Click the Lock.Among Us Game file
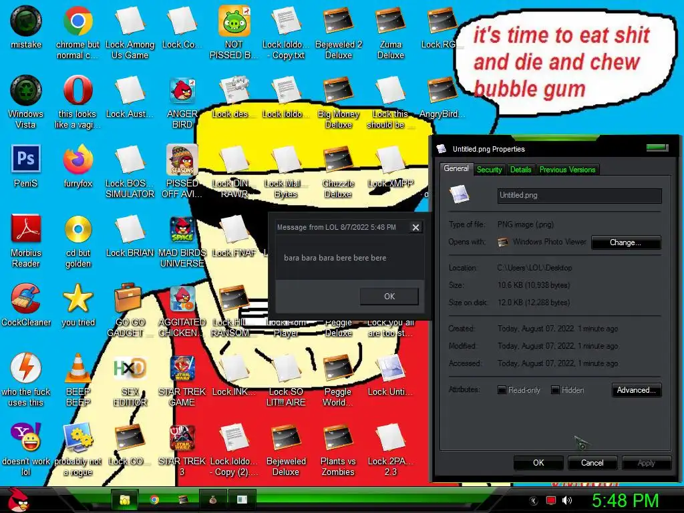This screenshot has width=684, height=513. tap(130, 21)
